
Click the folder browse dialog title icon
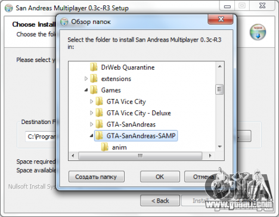[64, 21]
